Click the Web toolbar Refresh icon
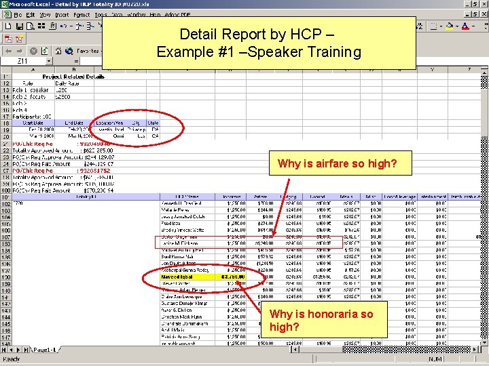This screenshot has height=366, width=489. click(x=45, y=51)
